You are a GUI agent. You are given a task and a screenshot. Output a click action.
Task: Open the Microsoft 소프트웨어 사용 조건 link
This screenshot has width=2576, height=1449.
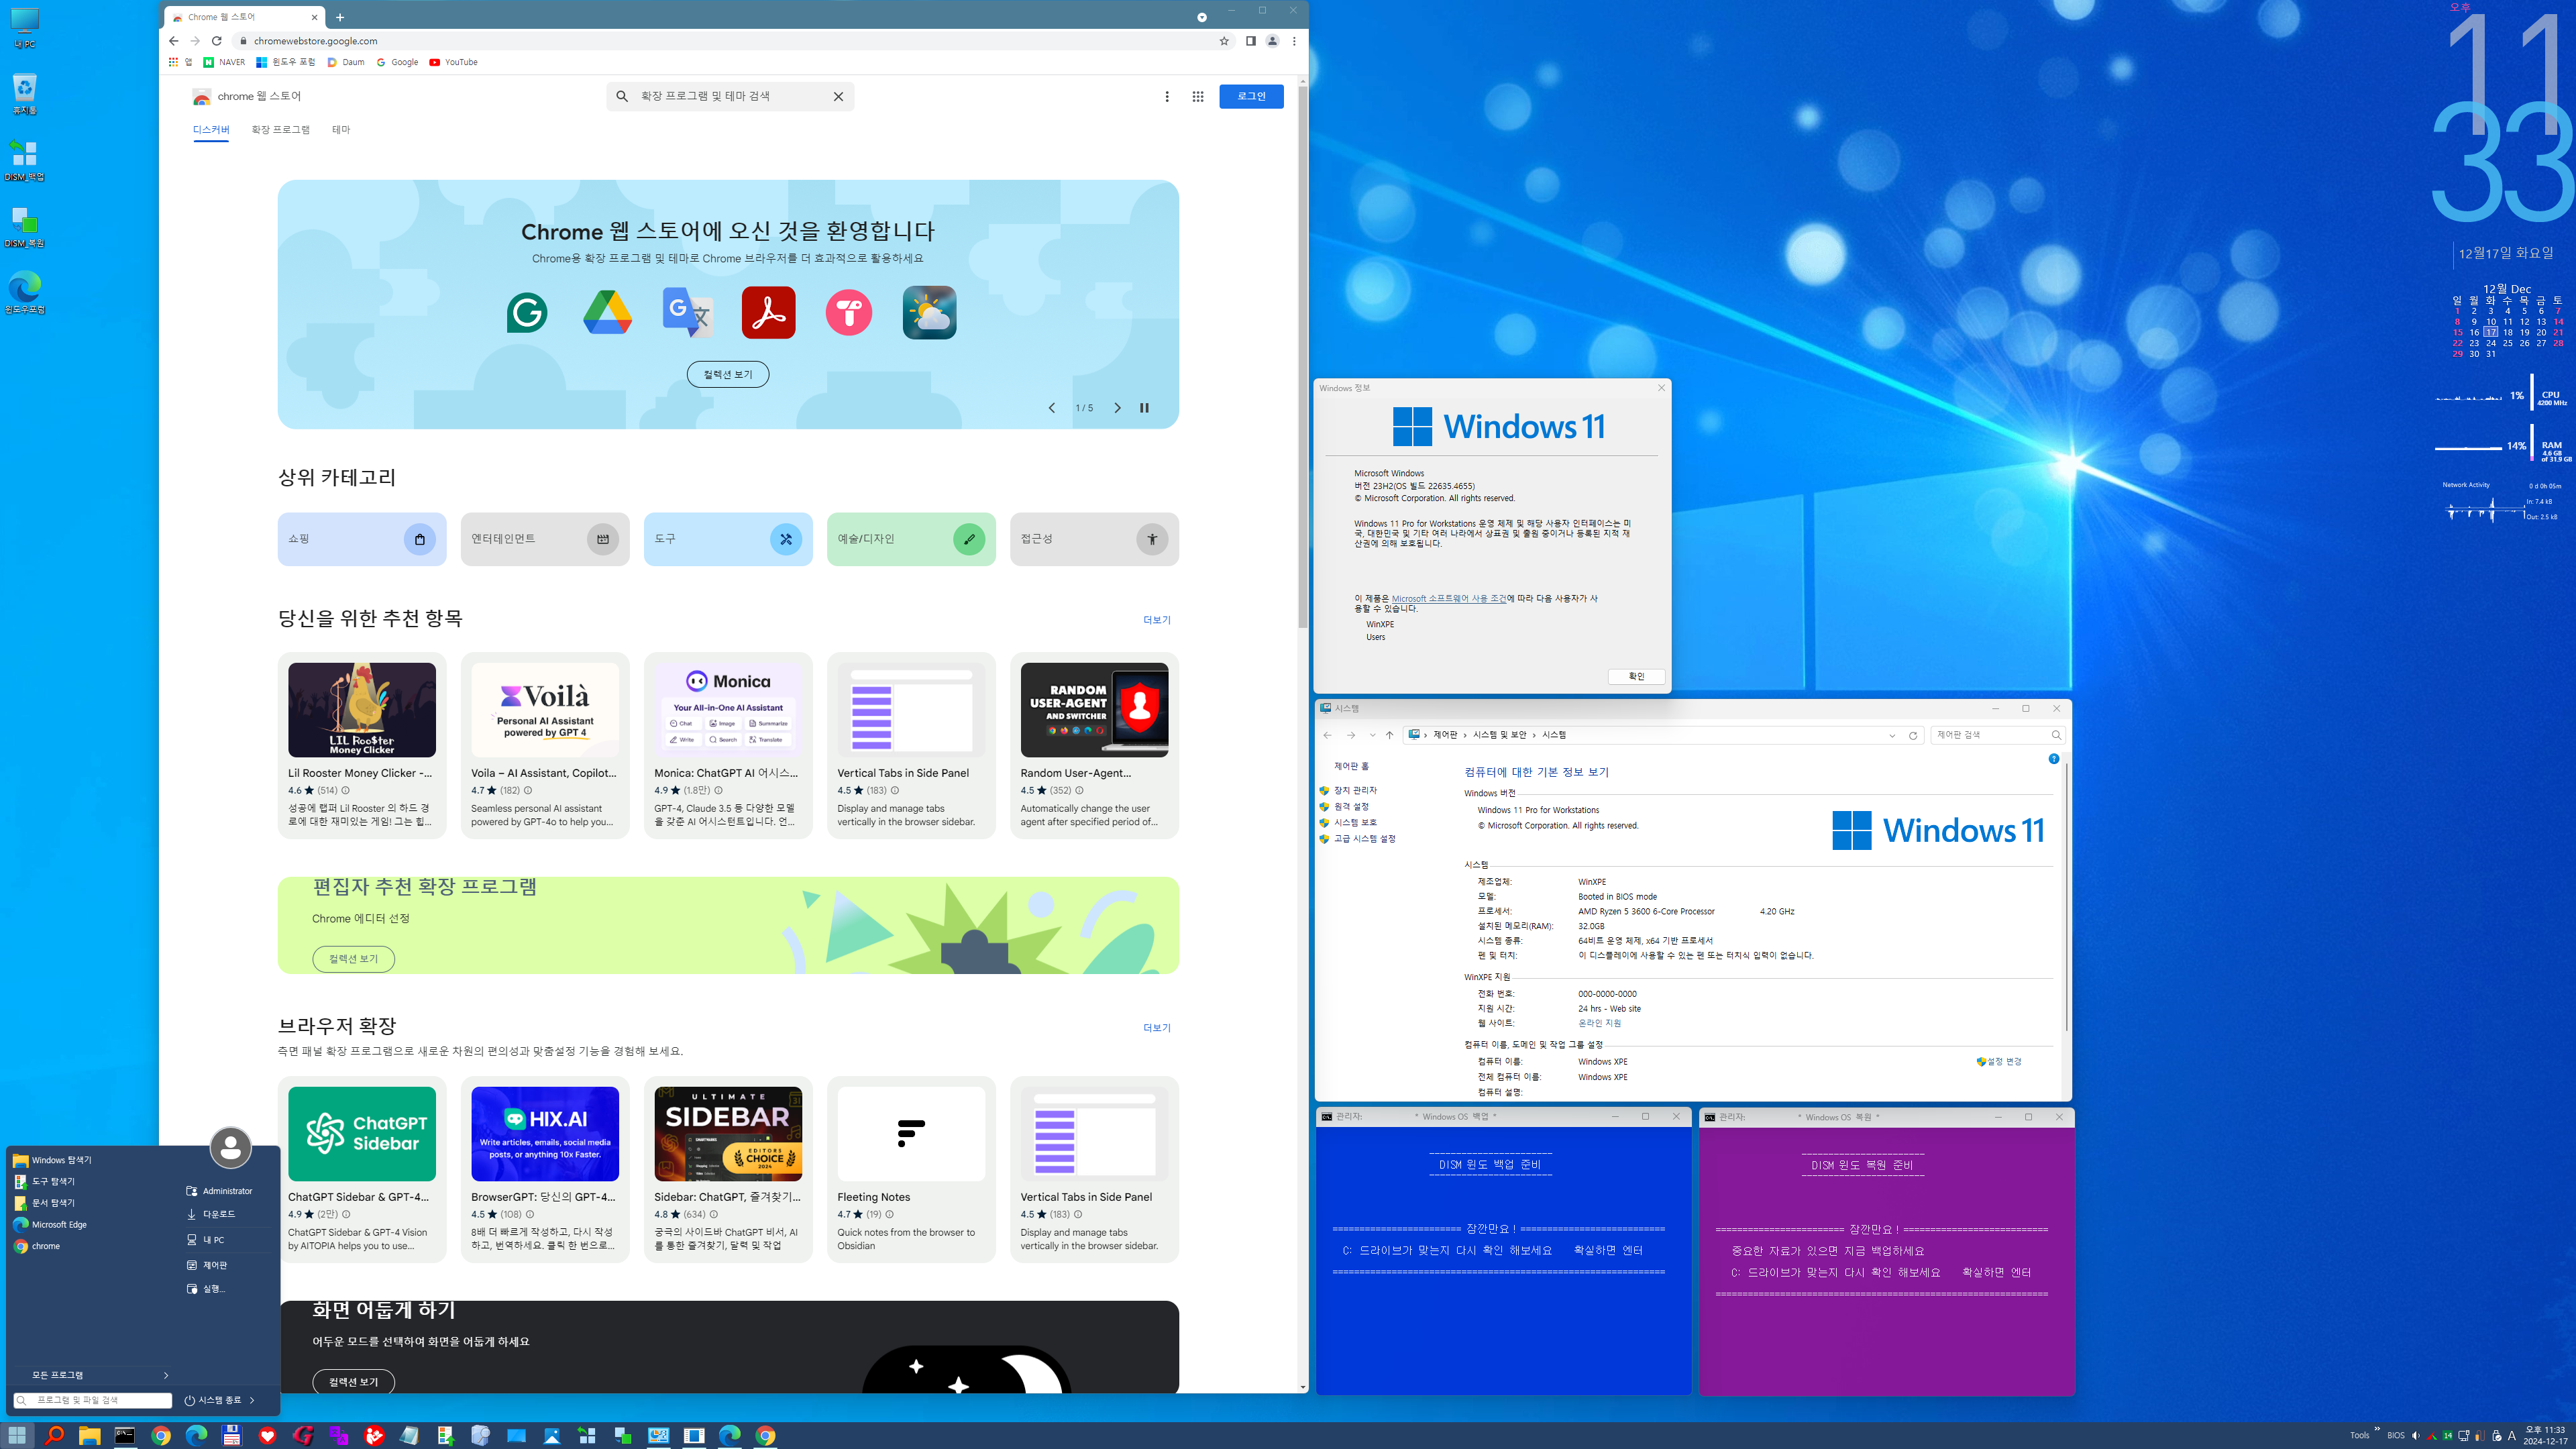(x=1449, y=599)
